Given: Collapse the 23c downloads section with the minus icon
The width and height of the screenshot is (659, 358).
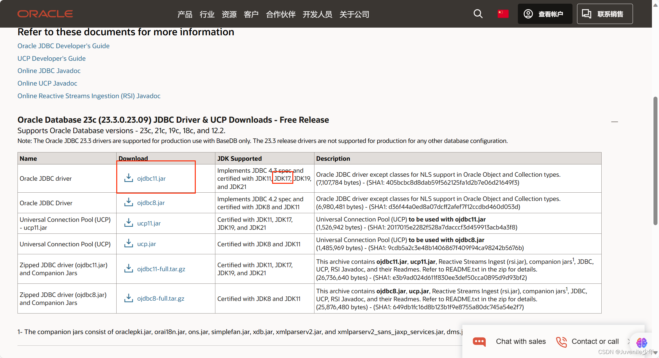Looking at the screenshot, I should tap(615, 122).
